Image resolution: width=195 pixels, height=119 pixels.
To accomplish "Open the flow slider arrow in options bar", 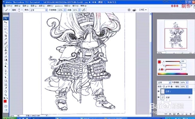I will tap(79, 10).
